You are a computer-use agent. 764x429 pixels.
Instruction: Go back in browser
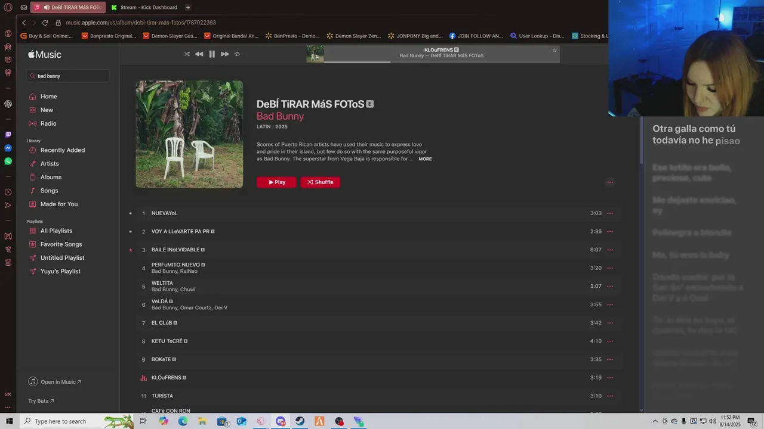(24, 23)
